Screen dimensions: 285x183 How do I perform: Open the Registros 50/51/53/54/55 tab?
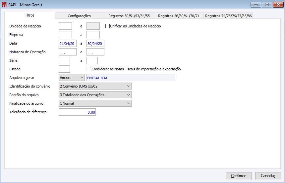click(x=129, y=16)
